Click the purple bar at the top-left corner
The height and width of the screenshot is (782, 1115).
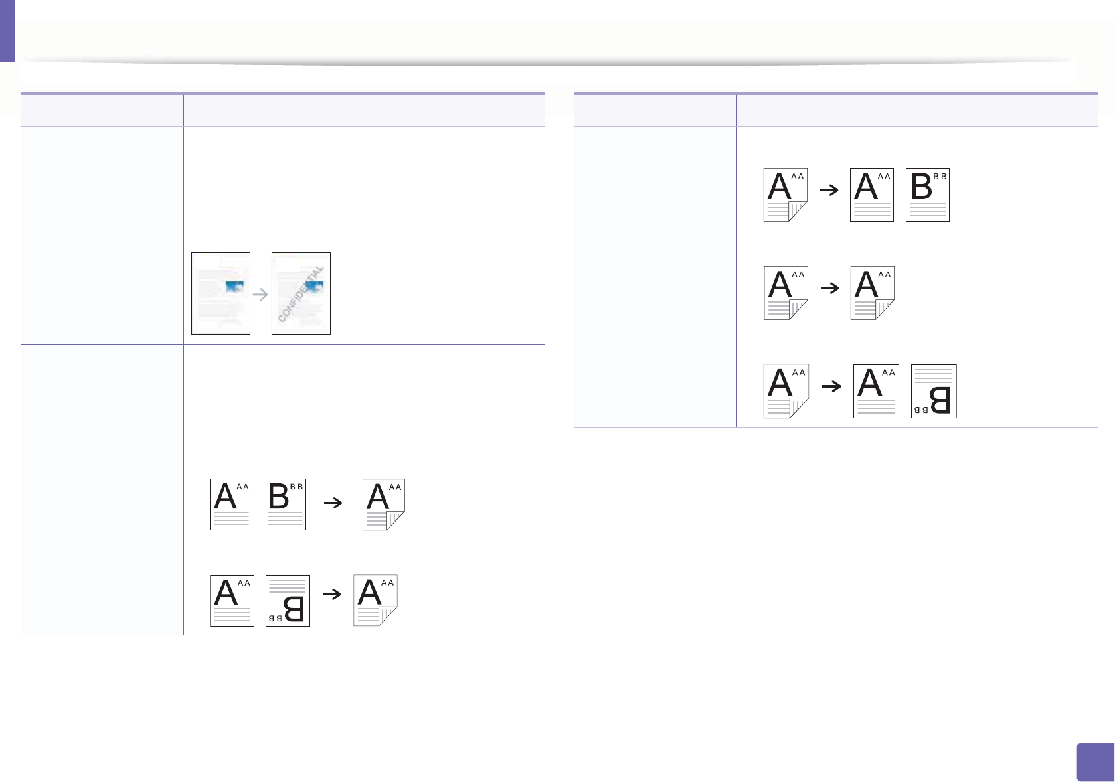click(x=7, y=31)
